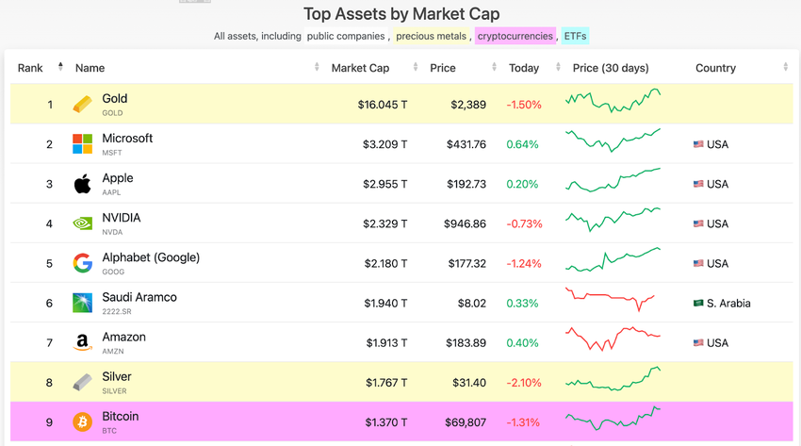This screenshot has width=801, height=446.
Task: Click the NVIDIA logo icon
Action: [x=83, y=223]
